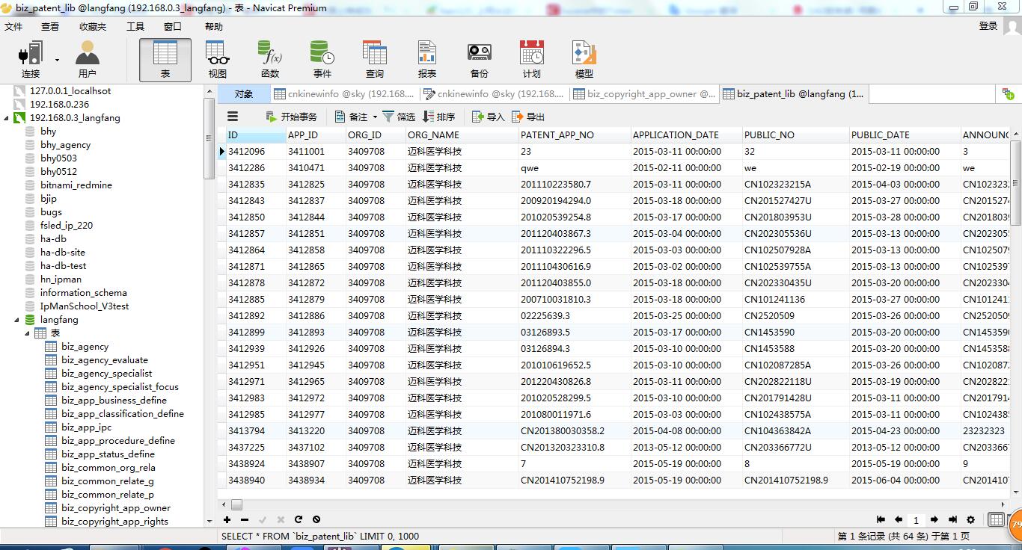
Task: Open the 报表 (Report) tool
Action: tap(427, 60)
